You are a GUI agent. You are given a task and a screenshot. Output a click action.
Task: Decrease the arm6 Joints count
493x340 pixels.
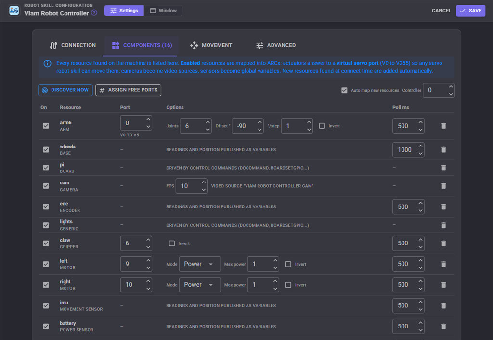point(208,130)
